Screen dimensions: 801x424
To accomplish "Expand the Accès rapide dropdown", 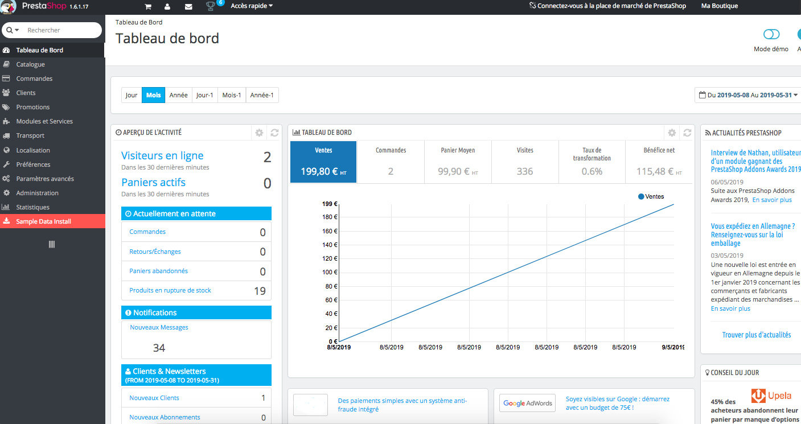I will click(x=252, y=6).
